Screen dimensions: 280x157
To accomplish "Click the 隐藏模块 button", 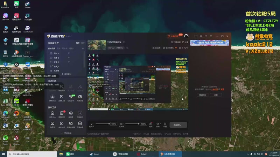I will [x=203, y=95].
